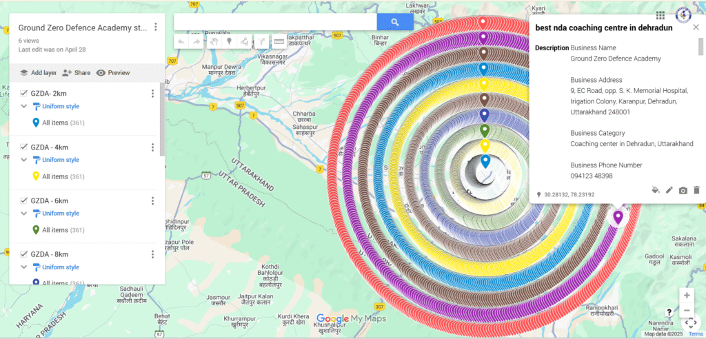Activate the Measure distances ruler tool
Screen dimensions: 706x339
tap(279, 42)
